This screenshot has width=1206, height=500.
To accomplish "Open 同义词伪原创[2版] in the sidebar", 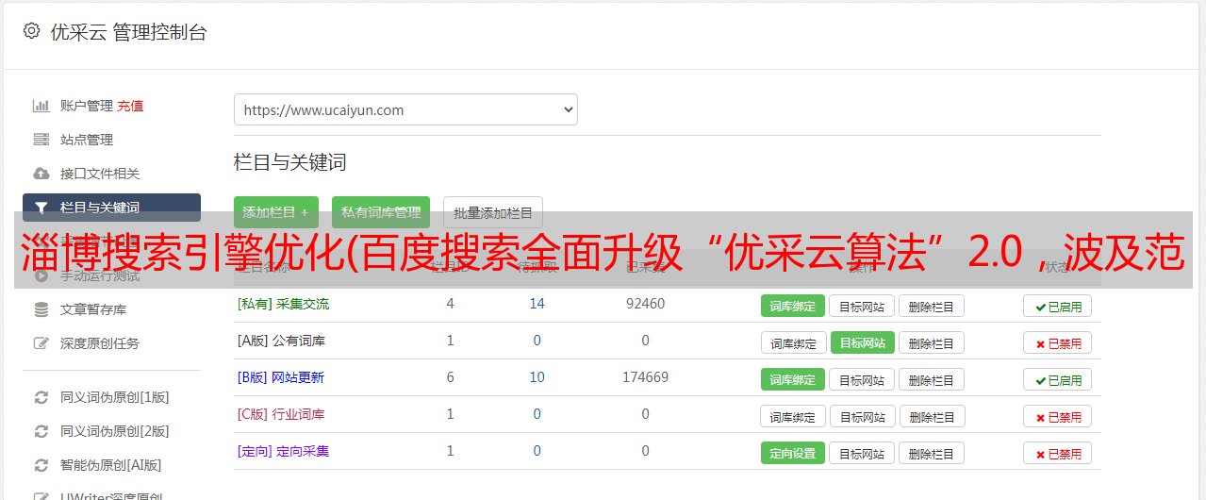I will coord(115,431).
